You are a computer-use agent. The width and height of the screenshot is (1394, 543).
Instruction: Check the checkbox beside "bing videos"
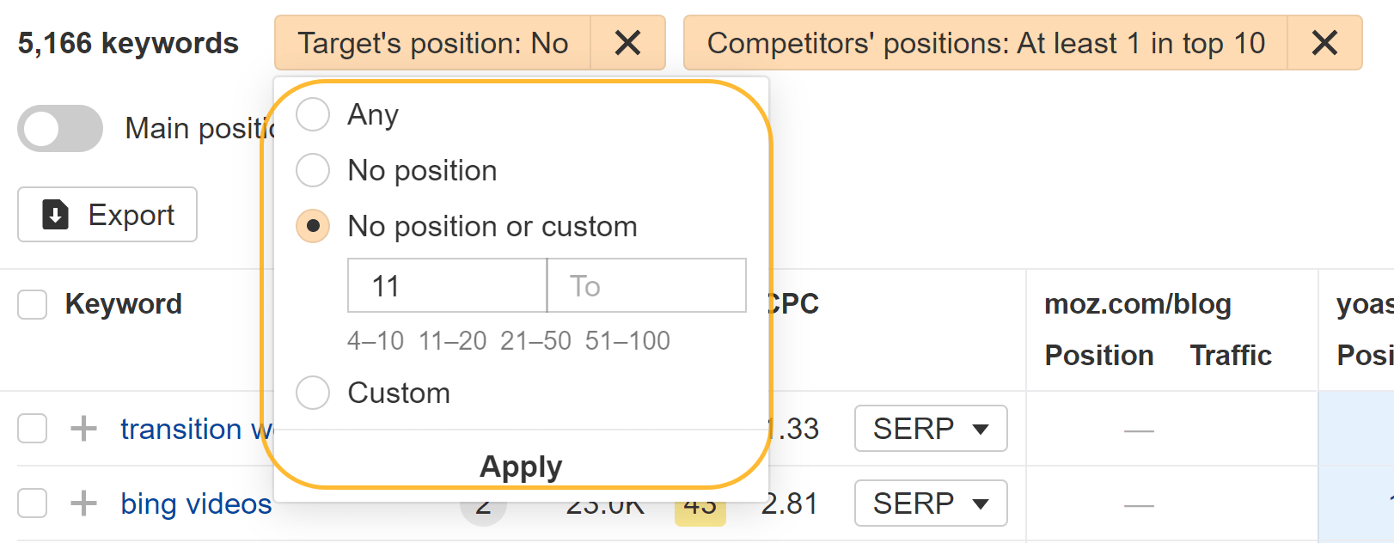tap(32, 503)
